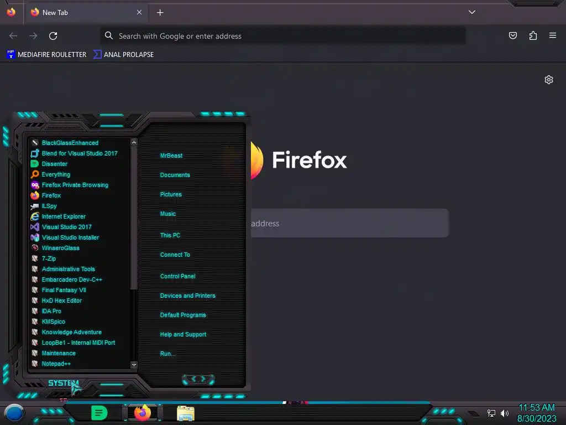Open the second bookmark toolbar item
Image resolution: width=566 pixels, height=425 pixels.
(124, 55)
